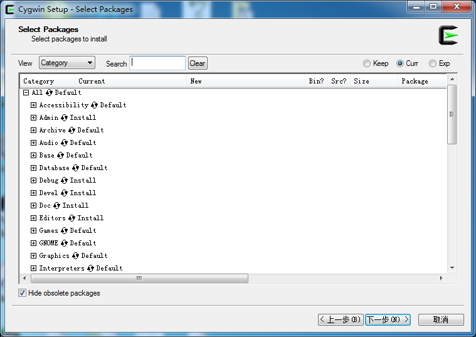Image resolution: width=476 pixels, height=337 pixels.
Task: Toggle the Hide obsolete packages checkbox
Action: 22,293
